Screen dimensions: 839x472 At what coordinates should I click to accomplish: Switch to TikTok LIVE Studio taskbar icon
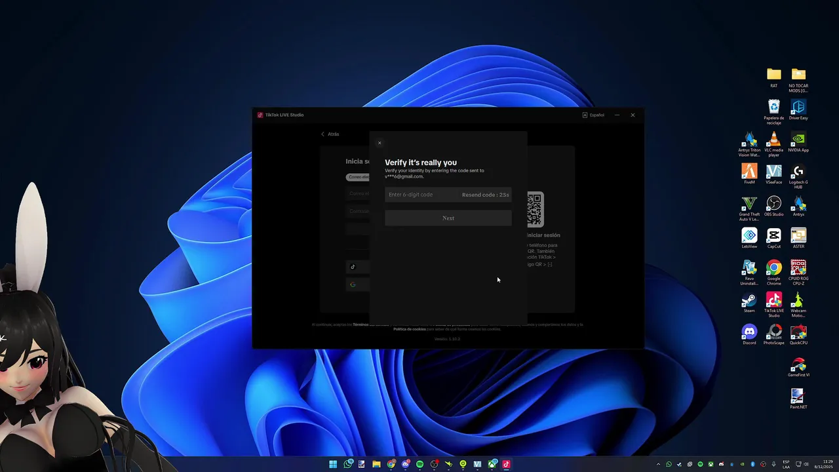click(506, 464)
